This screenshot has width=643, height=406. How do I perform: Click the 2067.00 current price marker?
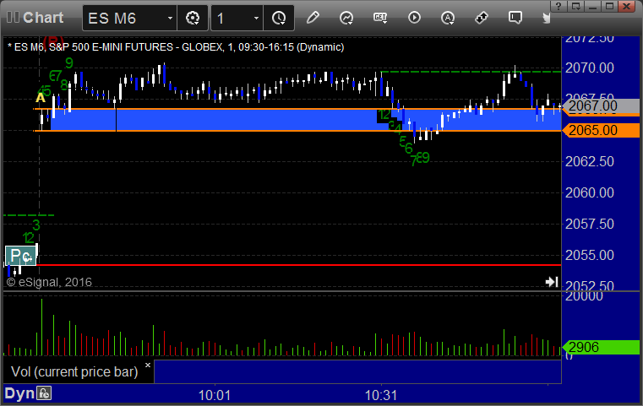point(601,106)
